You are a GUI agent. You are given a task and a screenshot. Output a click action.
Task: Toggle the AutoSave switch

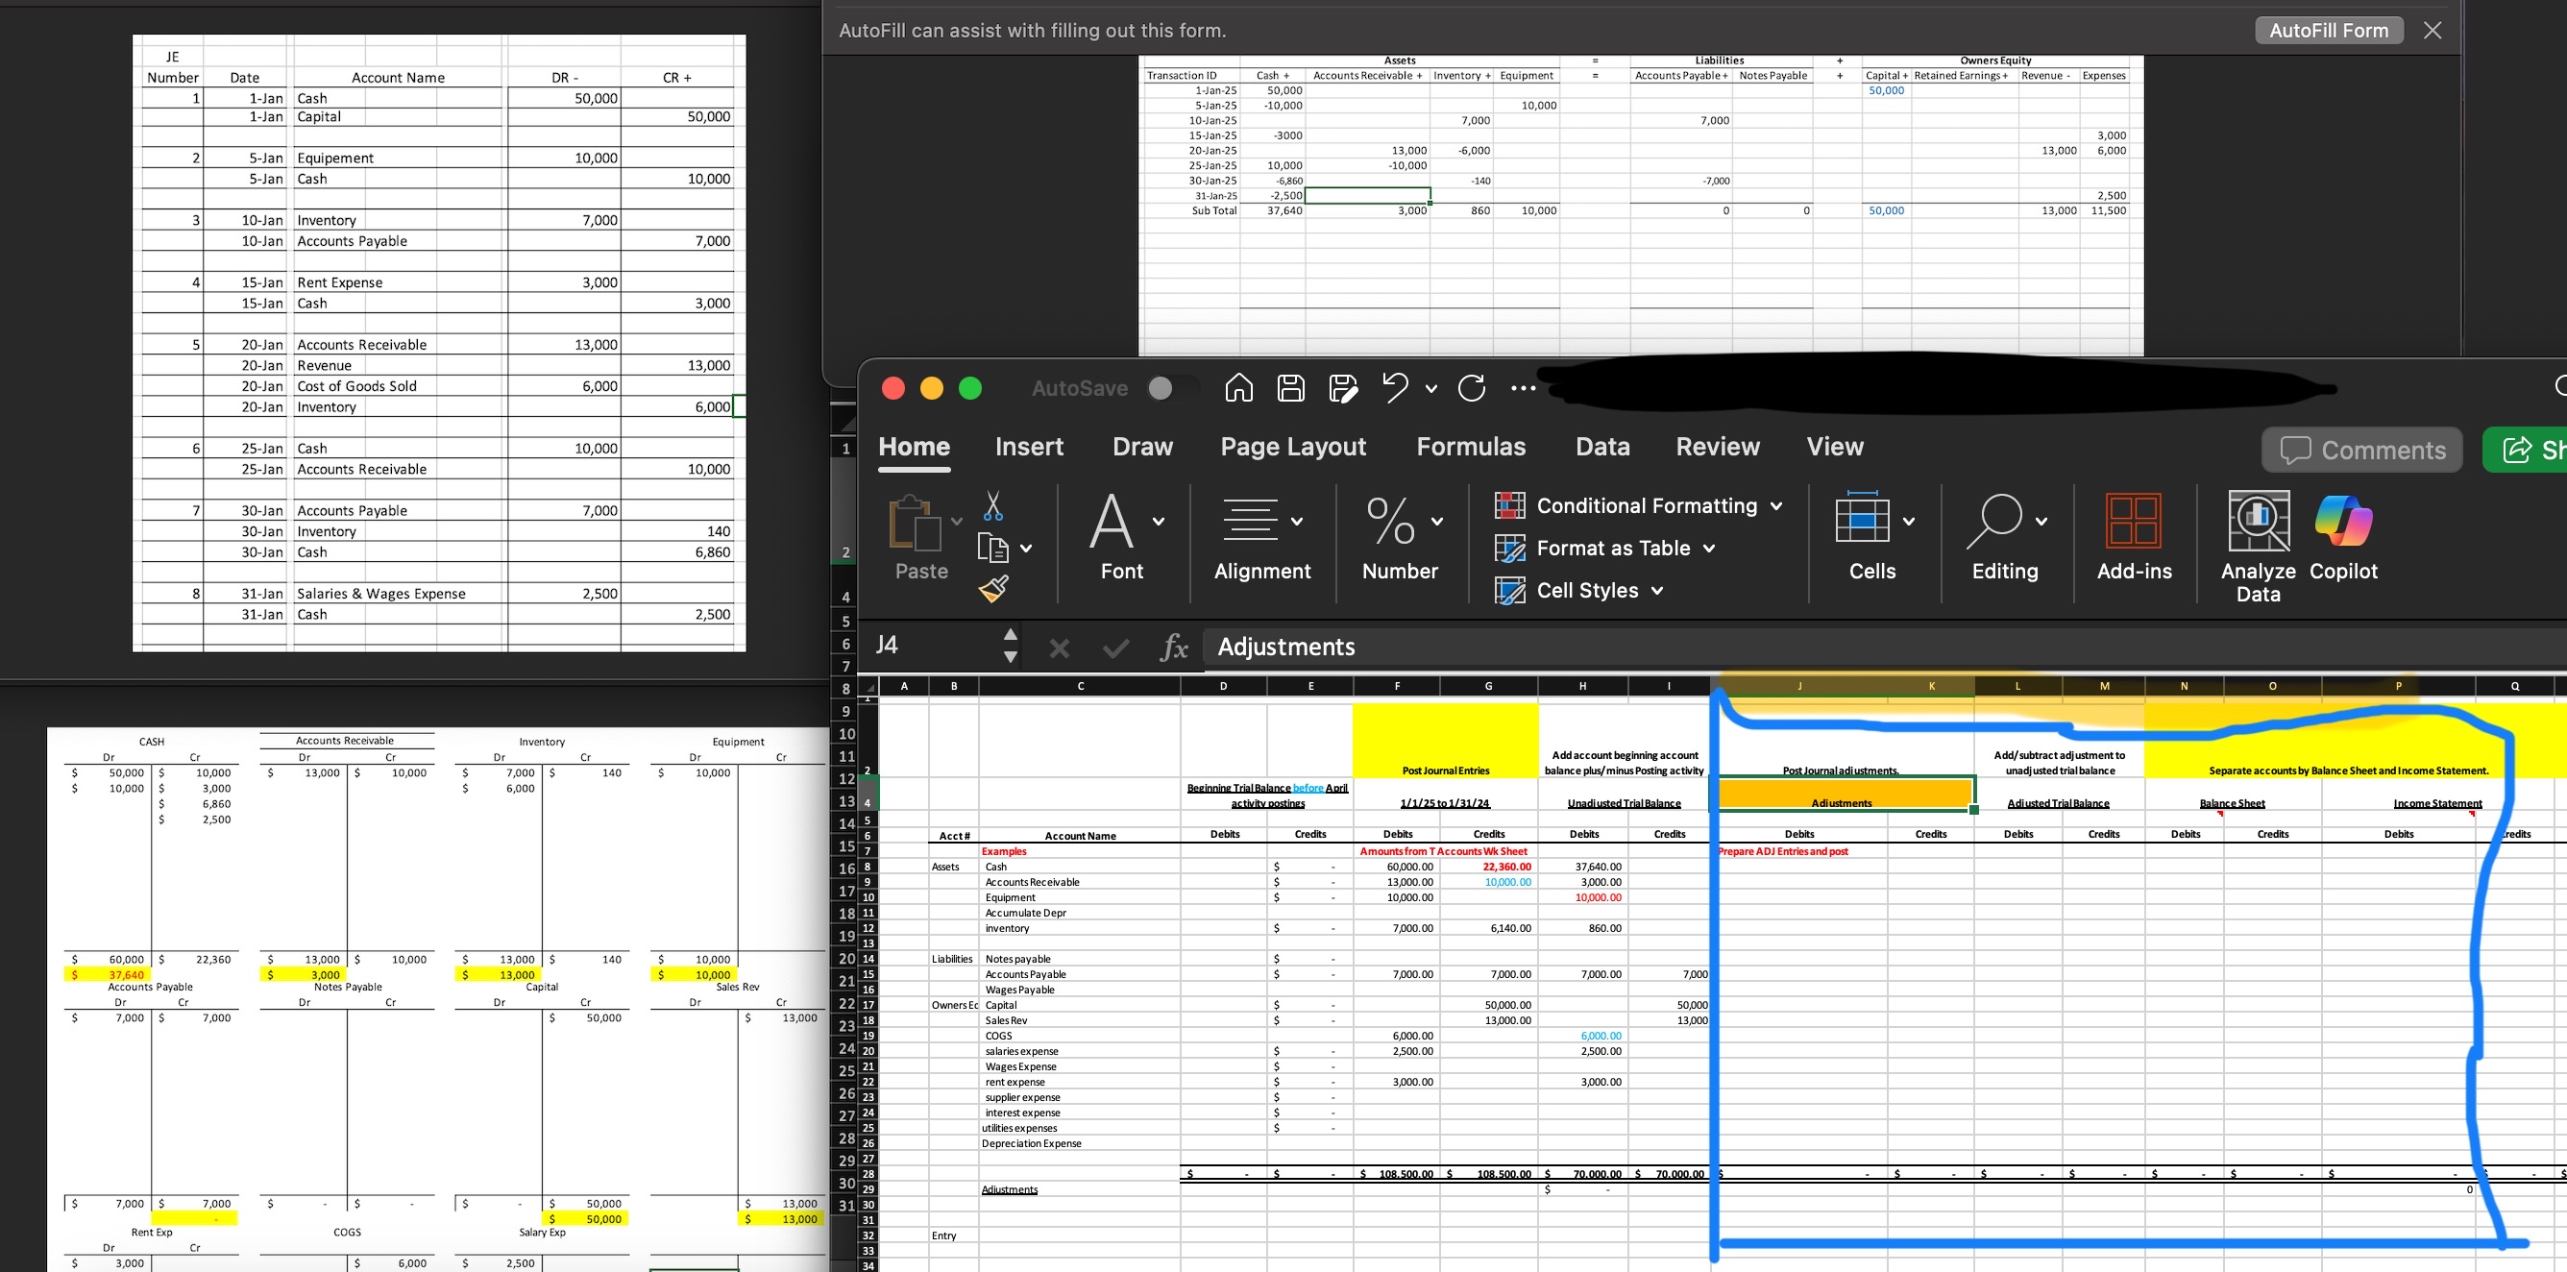pyautogui.click(x=1171, y=388)
